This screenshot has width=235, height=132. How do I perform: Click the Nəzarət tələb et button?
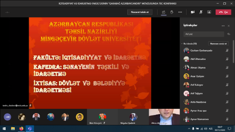pos(140,12)
